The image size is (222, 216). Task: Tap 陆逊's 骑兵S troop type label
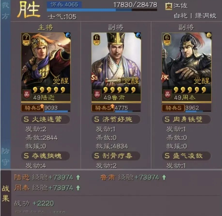[32, 108]
